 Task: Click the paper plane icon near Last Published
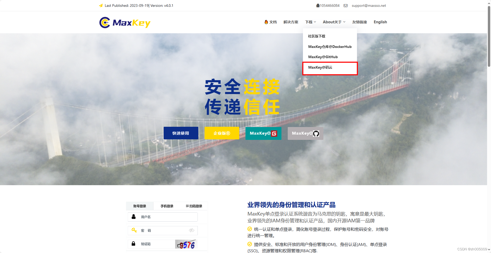[x=101, y=5]
